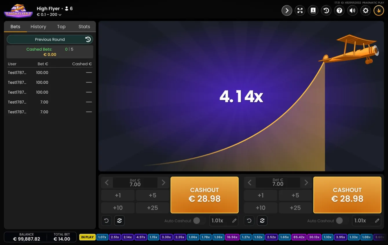This screenshot has height=245, width=388.
Task: Show the Previous Round bets
Action: point(50,39)
